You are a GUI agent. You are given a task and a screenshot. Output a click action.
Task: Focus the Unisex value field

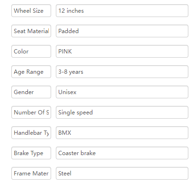[122, 92]
